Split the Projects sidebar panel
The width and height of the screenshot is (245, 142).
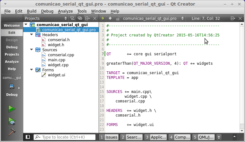87,18
